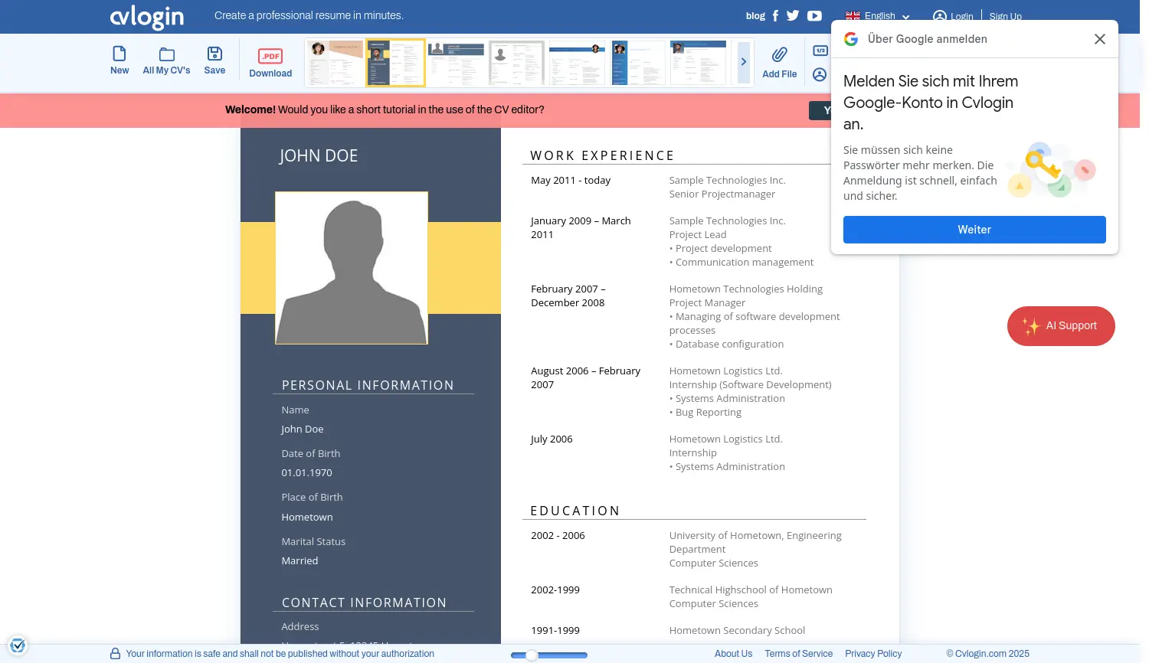Select the beige first resume template
Image resolution: width=1149 pixels, height=663 pixels.
click(335, 63)
